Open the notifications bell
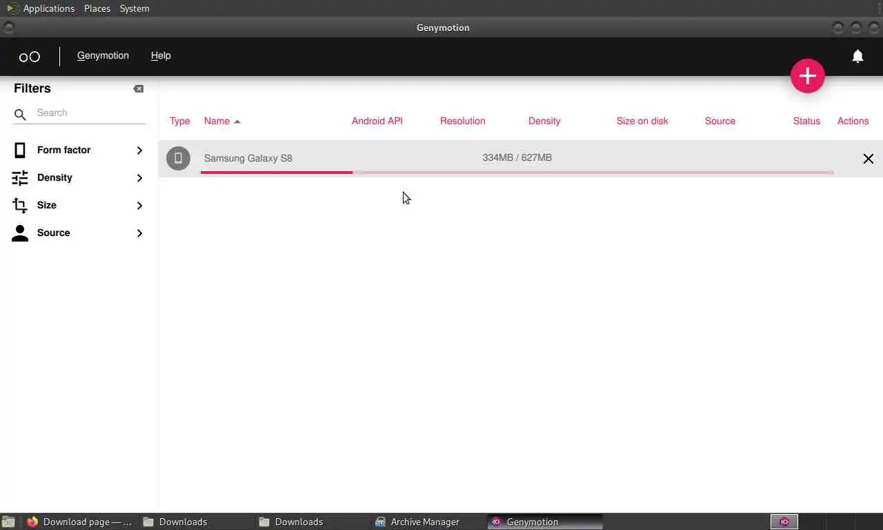This screenshot has height=530, width=883. tap(857, 57)
